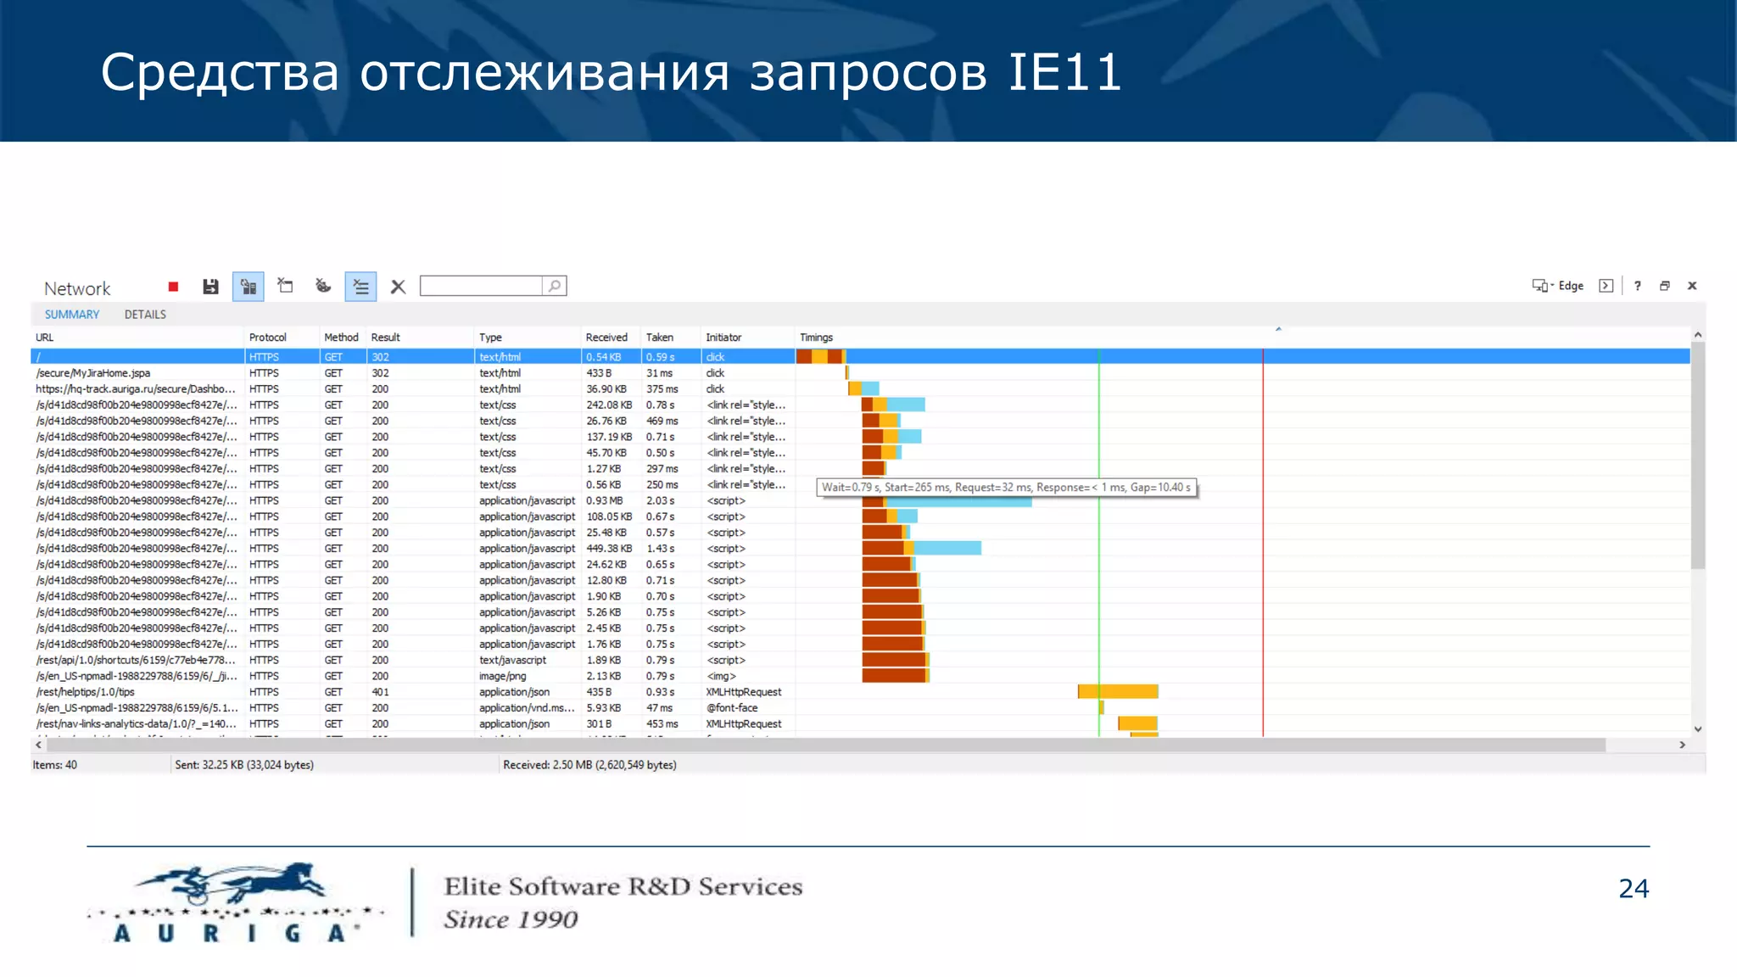Sort by the Initiator column header

coord(747,338)
